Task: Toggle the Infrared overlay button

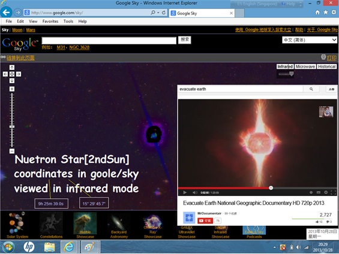Action: pos(285,66)
